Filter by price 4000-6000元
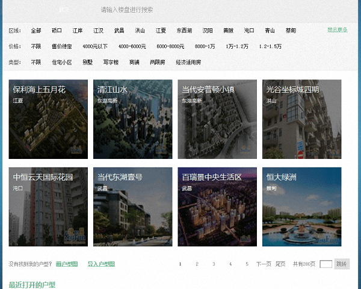Screen dimensions: 361x289 click(132, 46)
